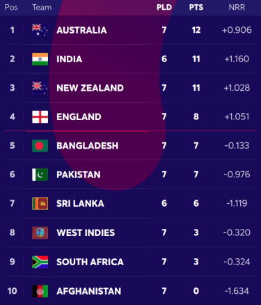261x305 pixels.
Task: Click the Team column header
Action: click(x=42, y=7)
